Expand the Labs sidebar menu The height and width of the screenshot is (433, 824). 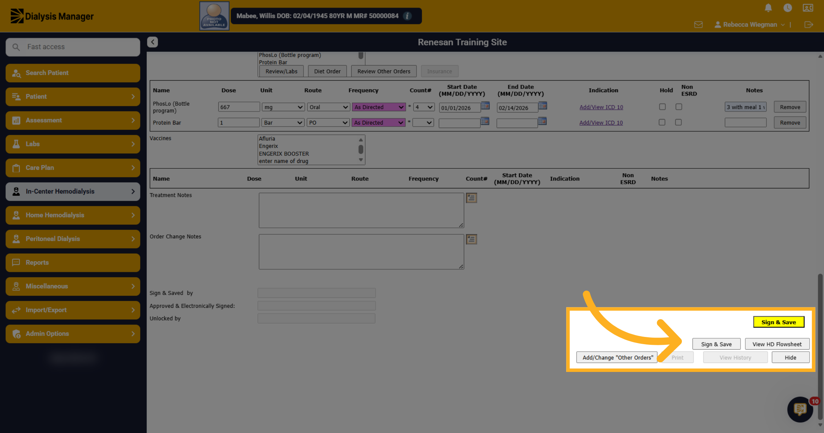pos(73,144)
